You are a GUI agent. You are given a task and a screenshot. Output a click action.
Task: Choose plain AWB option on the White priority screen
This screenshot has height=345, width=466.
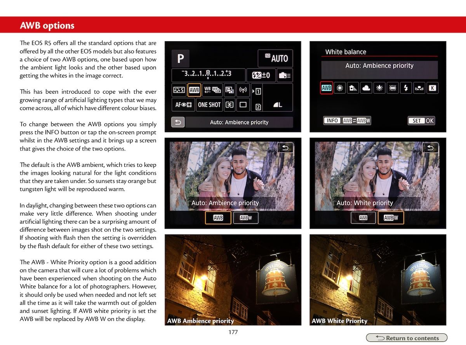[x=363, y=218]
